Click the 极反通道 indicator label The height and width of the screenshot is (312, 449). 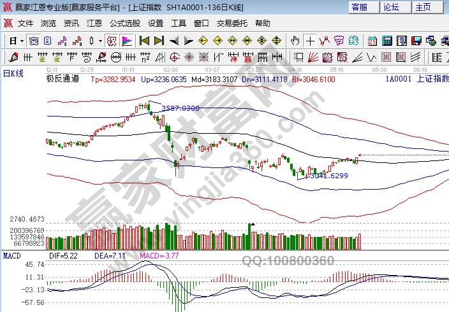[x=63, y=79]
